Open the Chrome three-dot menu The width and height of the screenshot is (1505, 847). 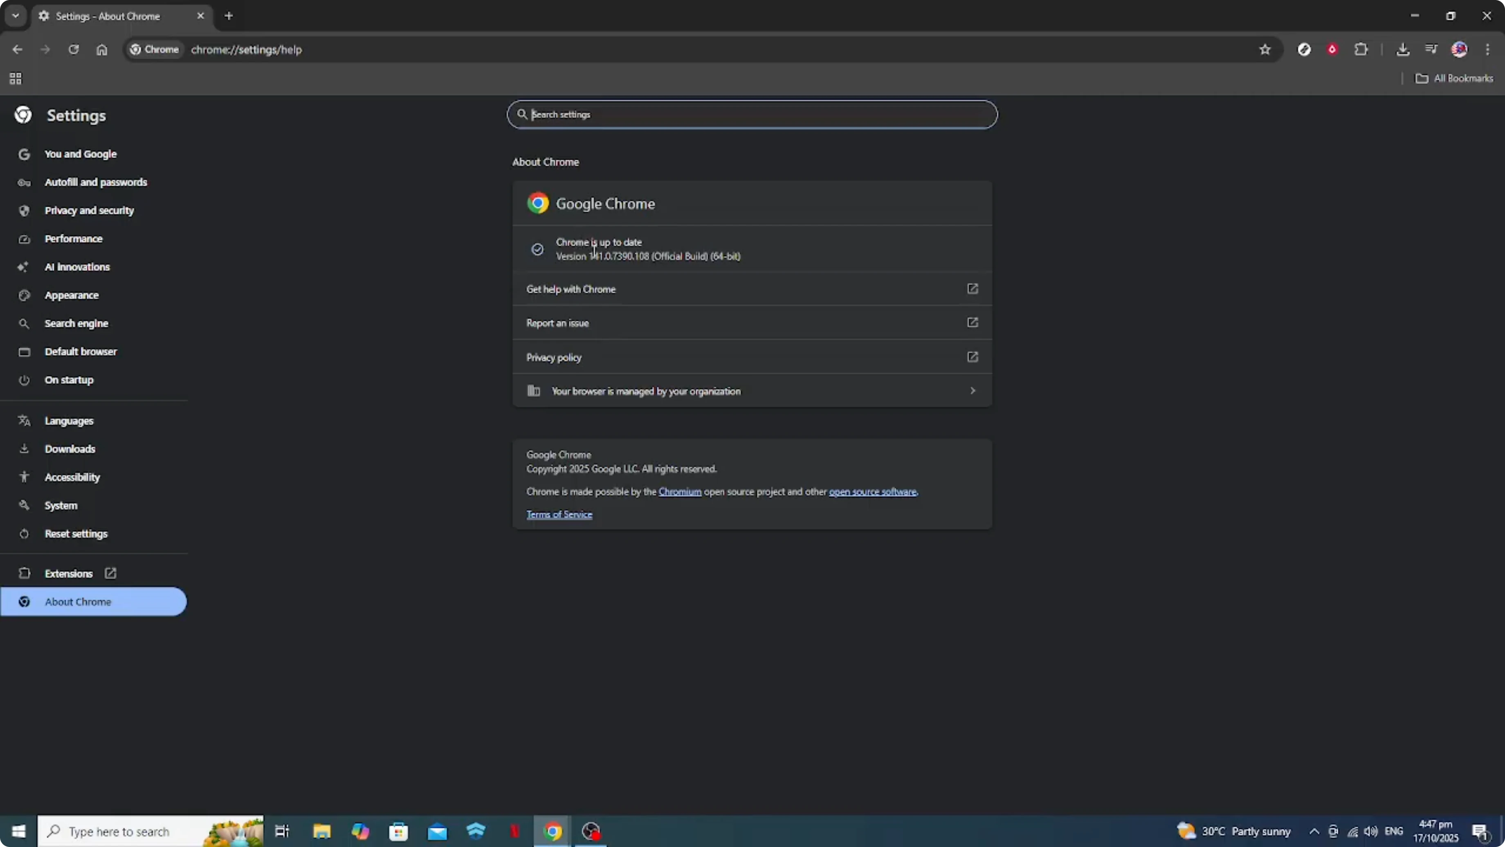click(1487, 50)
